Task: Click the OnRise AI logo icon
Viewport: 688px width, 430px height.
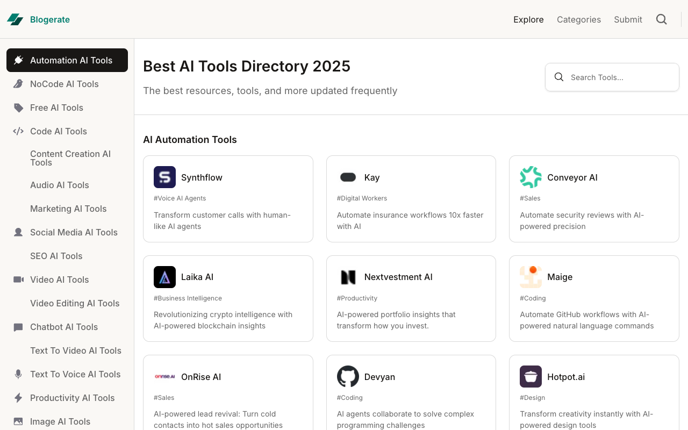Action: coord(164,377)
